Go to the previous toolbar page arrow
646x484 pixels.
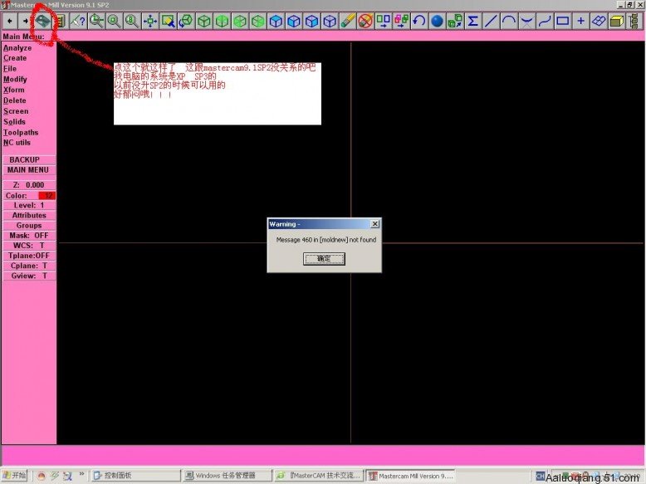[x=9, y=21]
